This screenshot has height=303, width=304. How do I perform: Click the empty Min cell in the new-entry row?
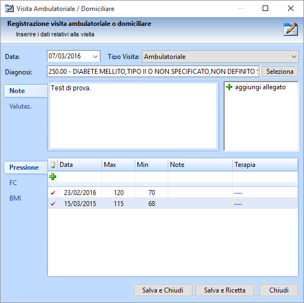pyautogui.click(x=151, y=177)
